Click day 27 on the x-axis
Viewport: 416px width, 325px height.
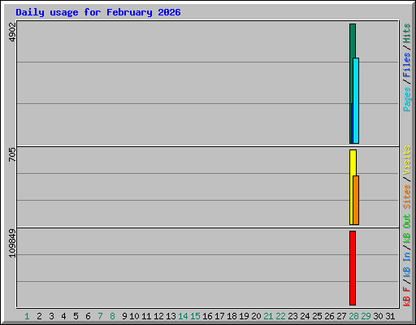coord(341,316)
